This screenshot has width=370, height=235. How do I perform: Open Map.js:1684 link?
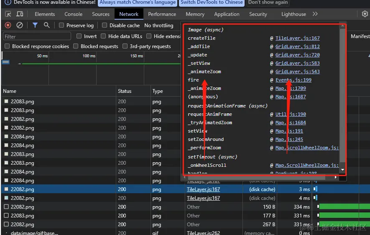click(291, 123)
